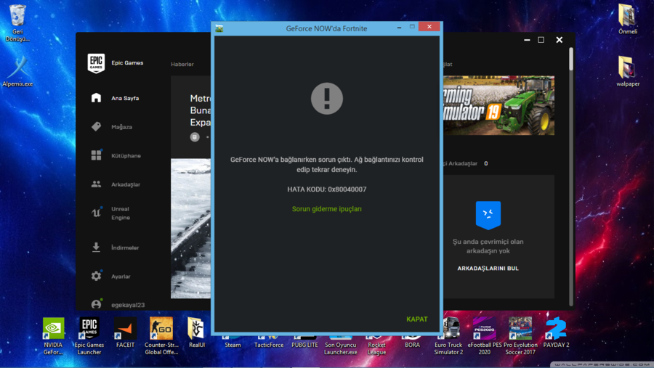654x368 pixels.
Task: Select BORA desktop shortcut
Action: point(412,341)
